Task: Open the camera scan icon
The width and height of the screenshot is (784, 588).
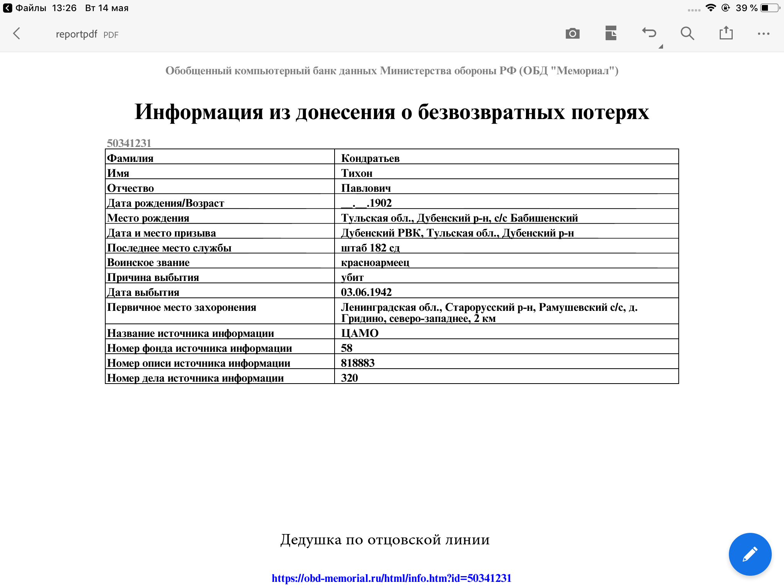Action: coord(572,34)
